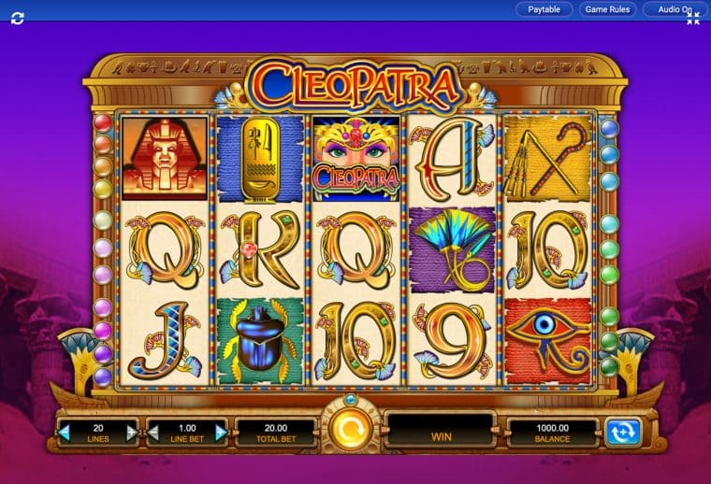Click the Cleopatra wild symbol
This screenshot has height=484, width=711.
point(356,158)
